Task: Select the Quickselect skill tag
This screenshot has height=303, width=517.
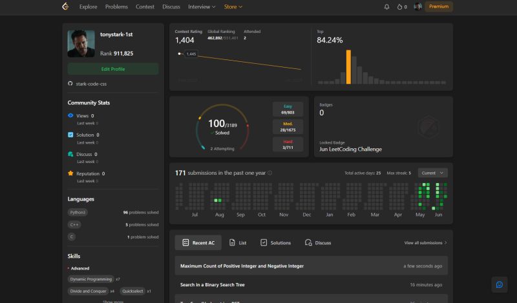Action: (x=132, y=291)
